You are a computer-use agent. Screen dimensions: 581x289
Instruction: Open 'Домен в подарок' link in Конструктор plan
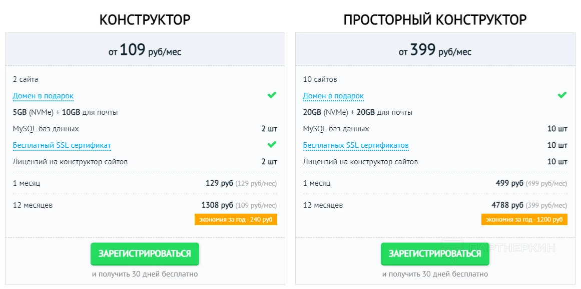pyautogui.click(x=43, y=96)
